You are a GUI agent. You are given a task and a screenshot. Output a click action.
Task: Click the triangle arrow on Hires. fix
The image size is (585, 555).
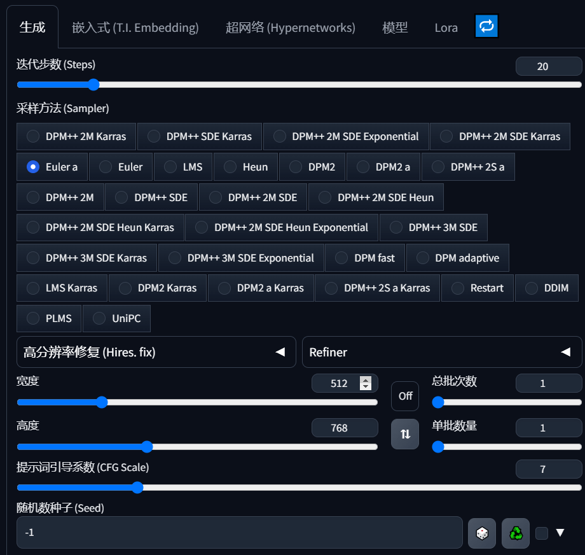tap(280, 352)
